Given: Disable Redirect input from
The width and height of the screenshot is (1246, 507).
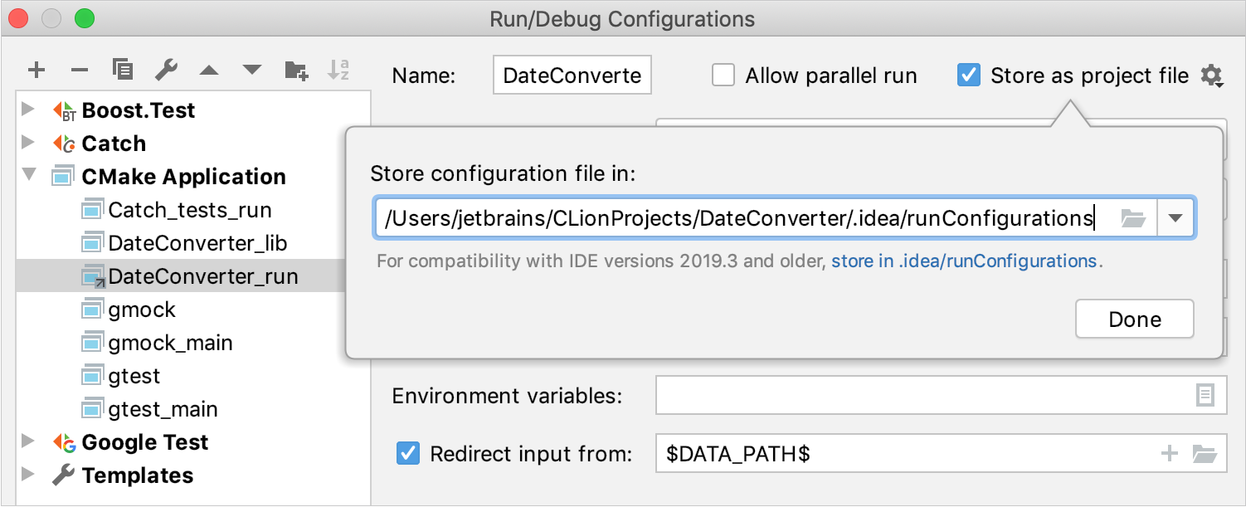Looking at the screenshot, I should click(406, 453).
